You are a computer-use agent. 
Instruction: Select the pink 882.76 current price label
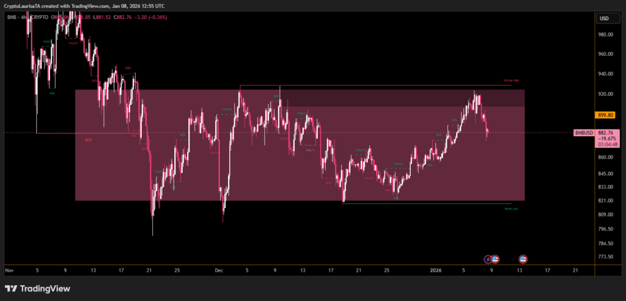[x=609, y=132]
